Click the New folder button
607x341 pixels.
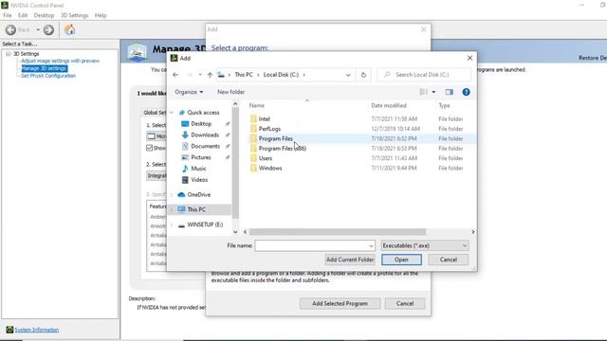coord(231,92)
